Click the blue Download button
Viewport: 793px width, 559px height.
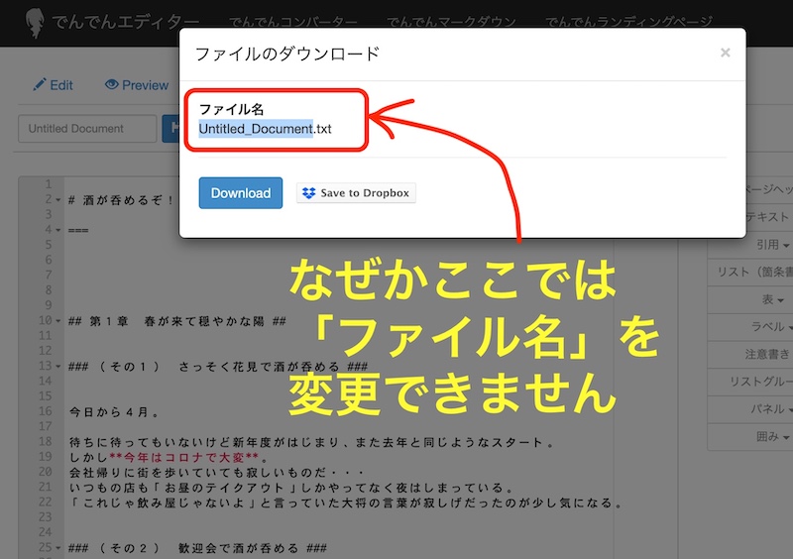pyautogui.click(x=240, y=193)
